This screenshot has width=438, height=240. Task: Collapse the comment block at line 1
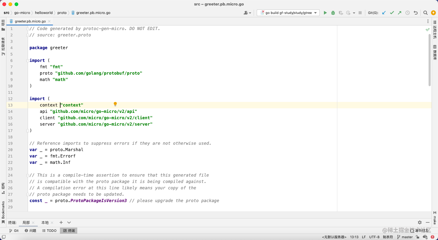click(28, 29)
